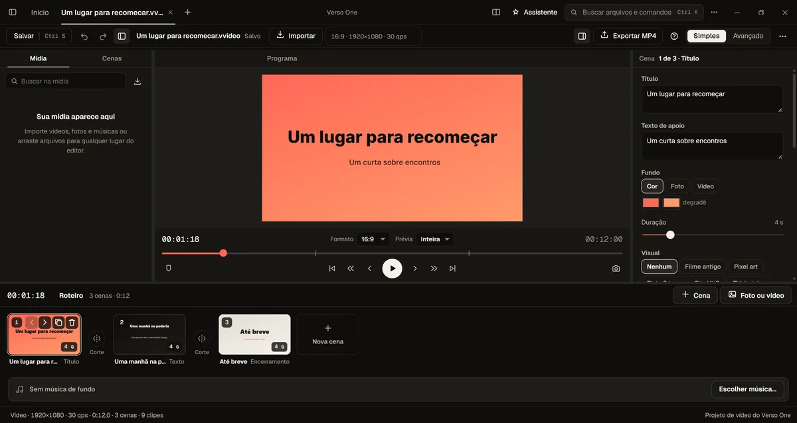Open the Corte transition between scenes 2 and 3
Viewport: 797px width, 423px height.
click(202, 339)
